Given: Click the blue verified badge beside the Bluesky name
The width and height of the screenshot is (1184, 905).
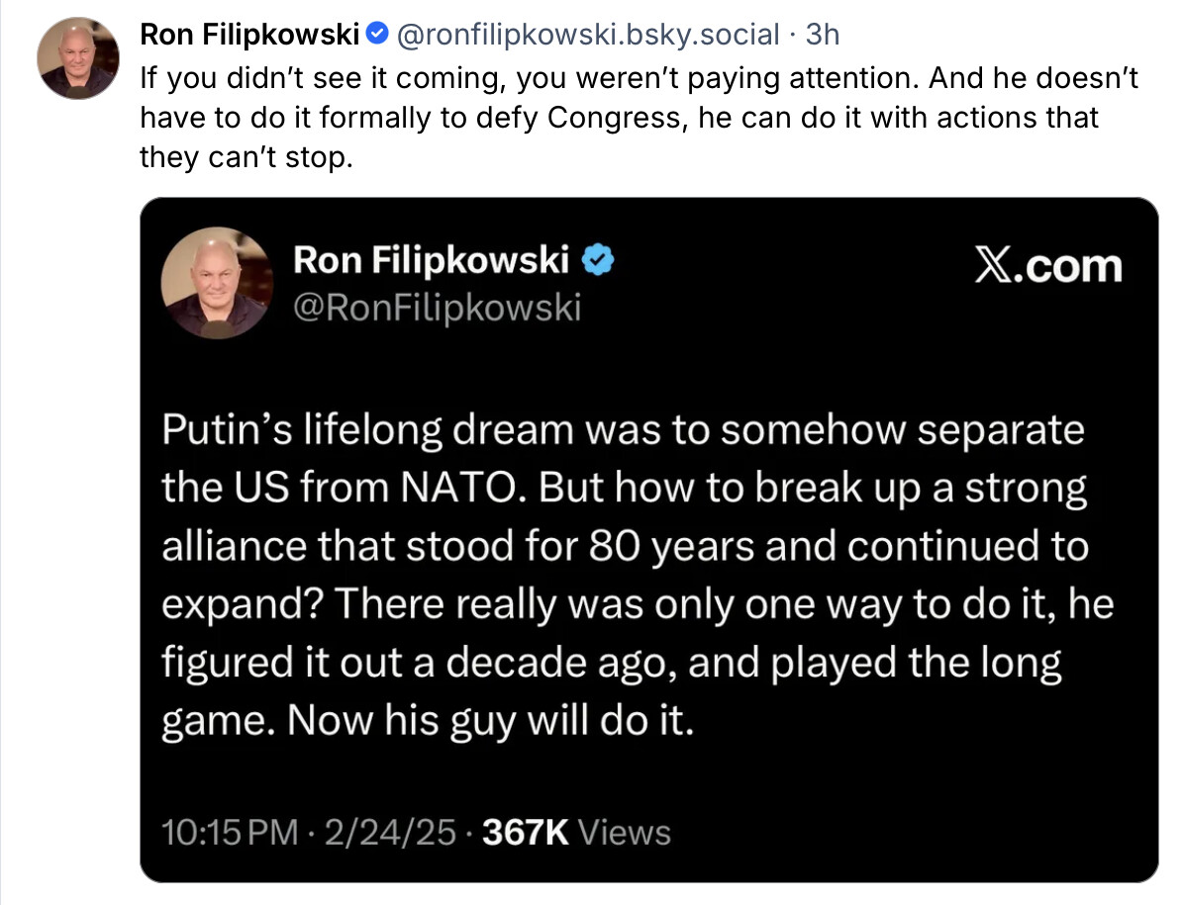Looking at the screenshot, I should [376, 35].
